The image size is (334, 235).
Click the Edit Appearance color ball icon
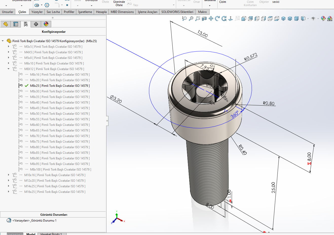tap(323, 19)
